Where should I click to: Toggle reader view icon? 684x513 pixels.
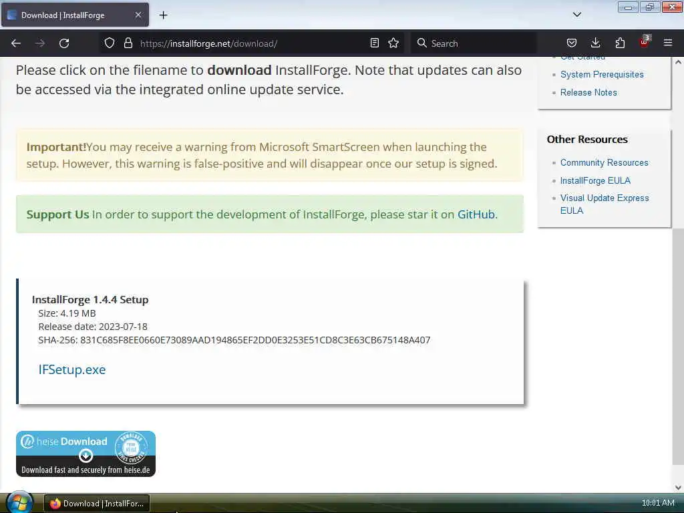(374, 43)
